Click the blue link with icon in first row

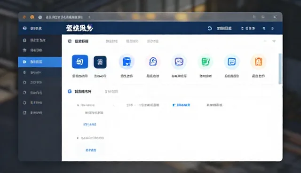[x=182, y=105]
